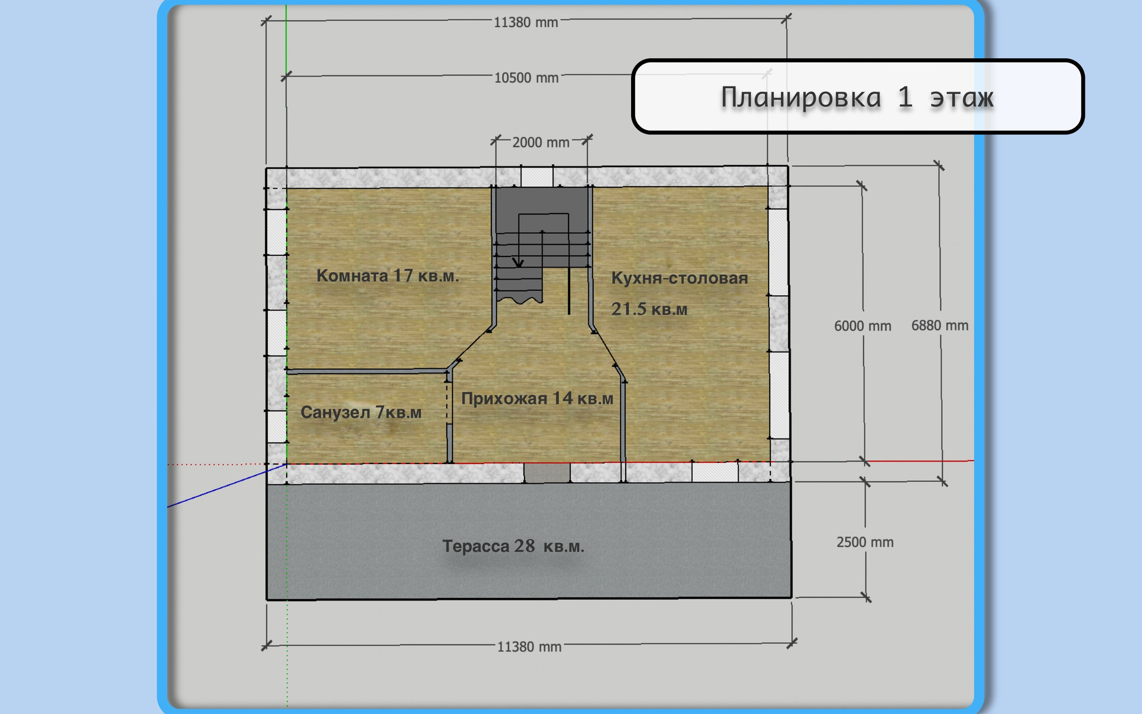Click the 'Комната 17 кв.м.' room label
The height and width of the screenshot is (714, 1142).
pos(387,276)
